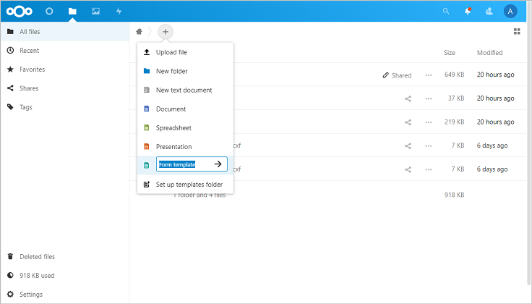
Task: Go to home folder breadcrumb icon
Action: pos(139,32)
